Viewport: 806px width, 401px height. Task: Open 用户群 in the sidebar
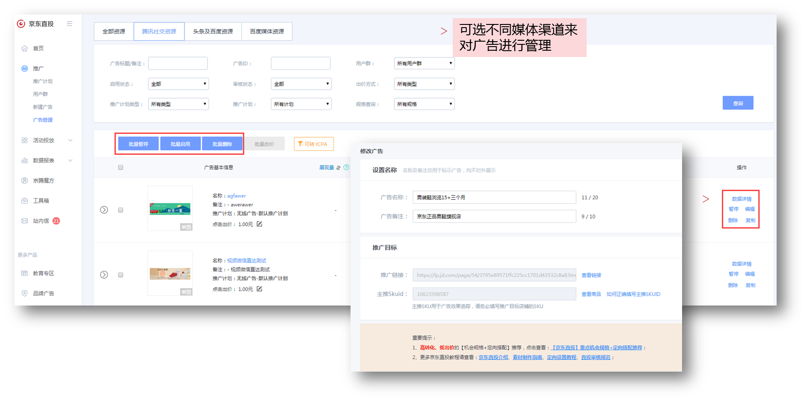click(40, 94)
